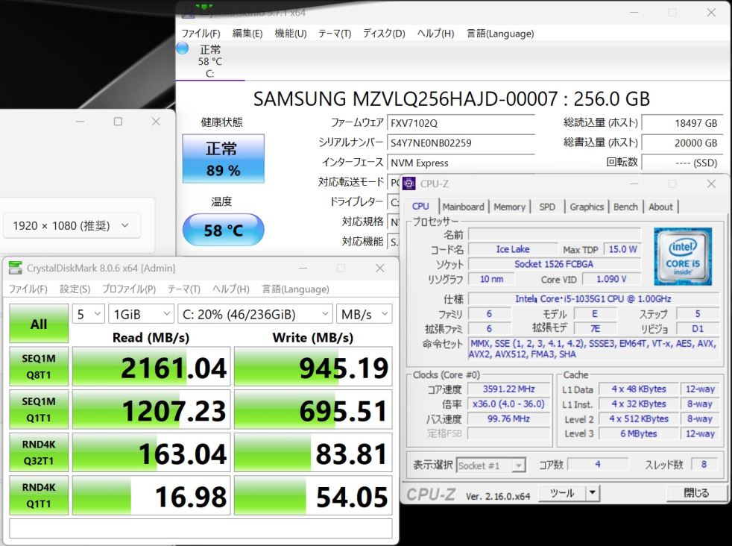Select the CPU tab in CPU-Z

[420, 206]
